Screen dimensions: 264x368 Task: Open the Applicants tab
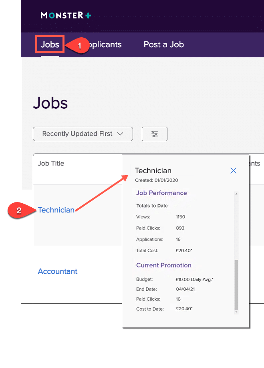click(x=105, y=44)
